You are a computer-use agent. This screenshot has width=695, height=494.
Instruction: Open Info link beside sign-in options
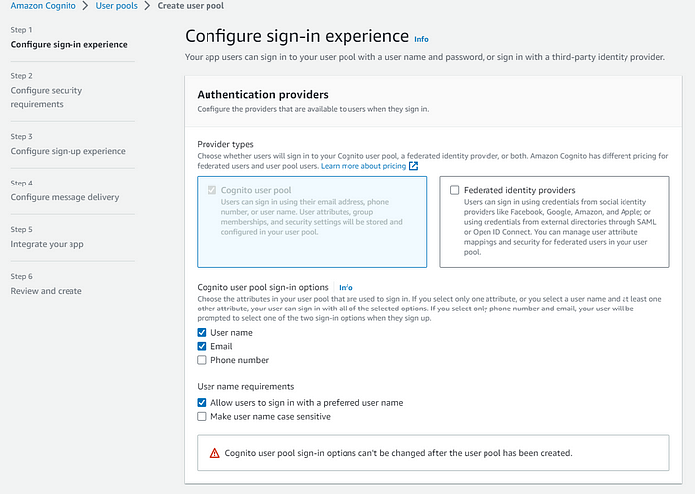click(346, 287)
